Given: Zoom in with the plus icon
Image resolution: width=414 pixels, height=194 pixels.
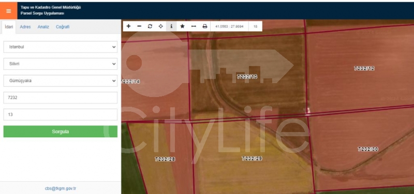Looking at the screenshot, I should click(x=128, y=26).
